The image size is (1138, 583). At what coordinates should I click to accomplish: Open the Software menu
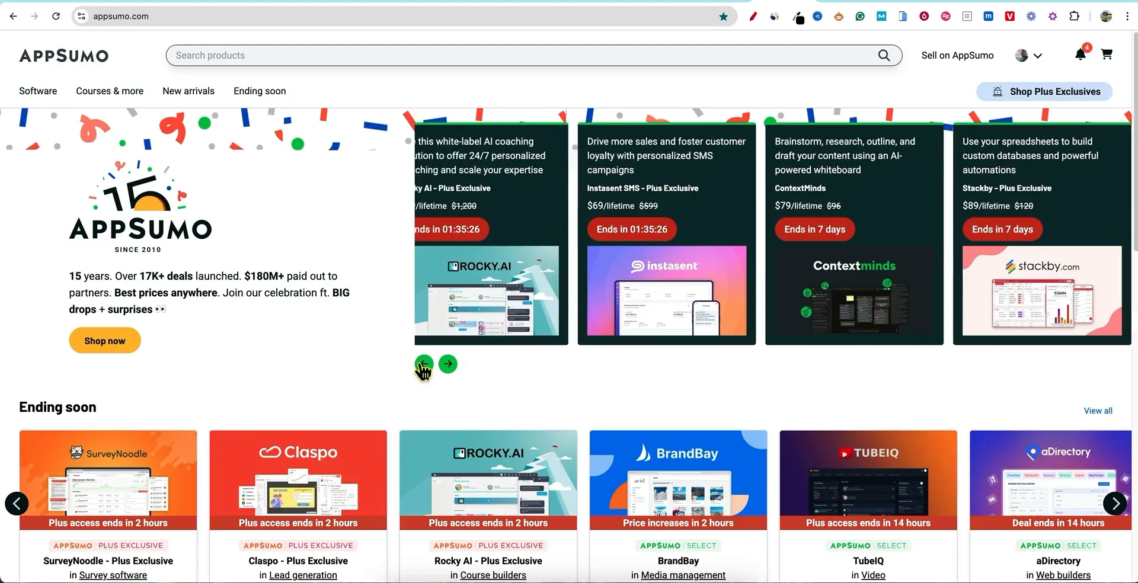click(x=38, y=91)
